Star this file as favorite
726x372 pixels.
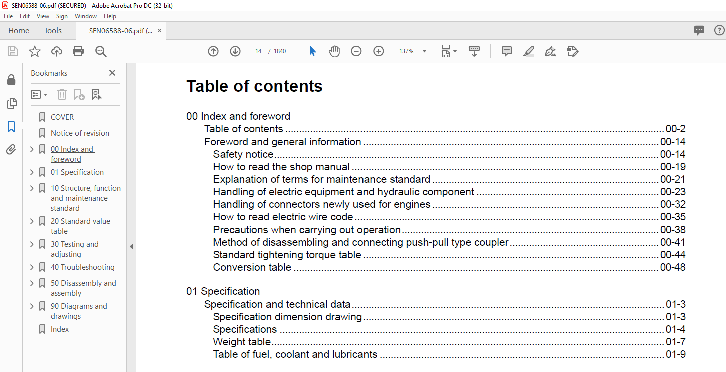[x=35, y=51]
